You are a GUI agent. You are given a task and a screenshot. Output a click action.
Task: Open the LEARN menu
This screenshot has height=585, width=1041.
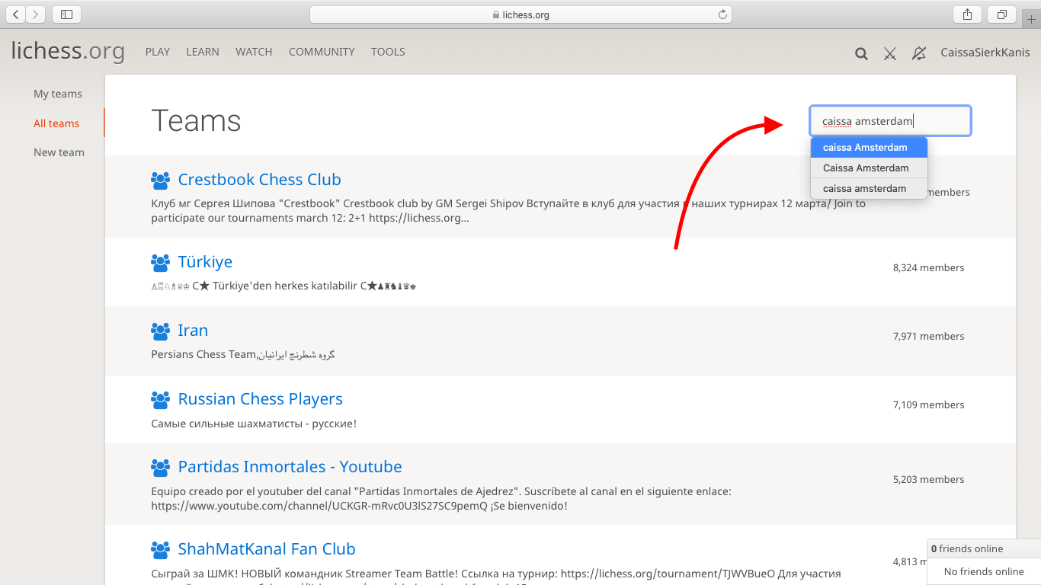point(203,52)
